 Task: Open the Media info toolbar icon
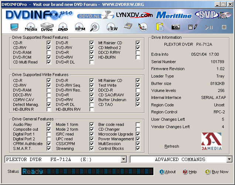(31, 27)
